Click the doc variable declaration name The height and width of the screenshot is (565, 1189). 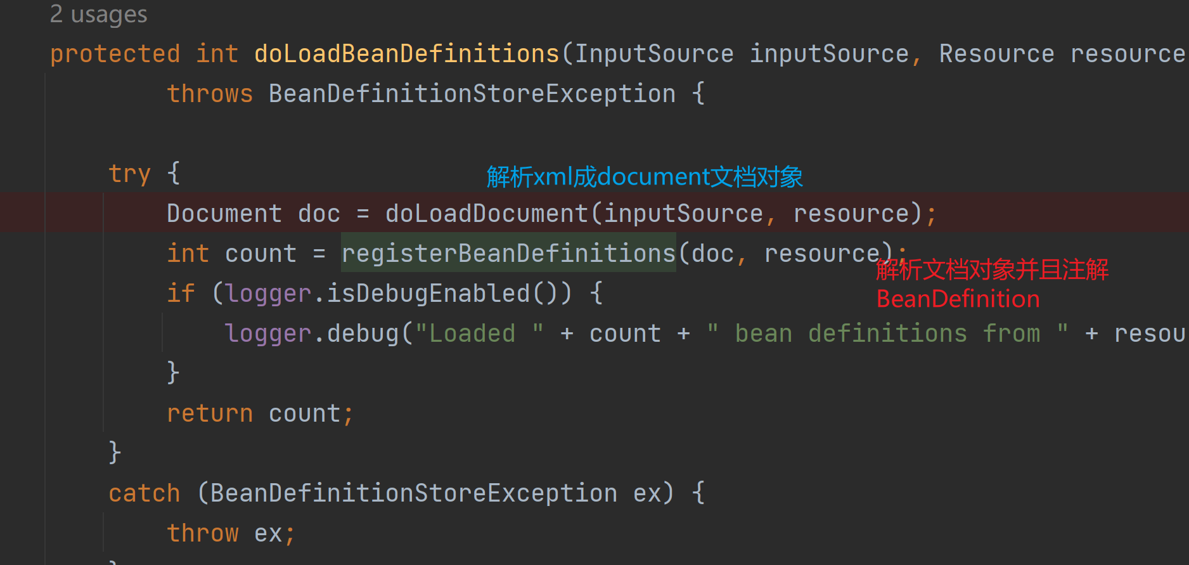[x=319, y=214]
